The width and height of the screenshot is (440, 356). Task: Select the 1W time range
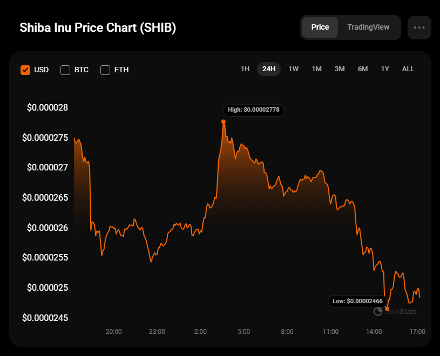pos(294,69)
